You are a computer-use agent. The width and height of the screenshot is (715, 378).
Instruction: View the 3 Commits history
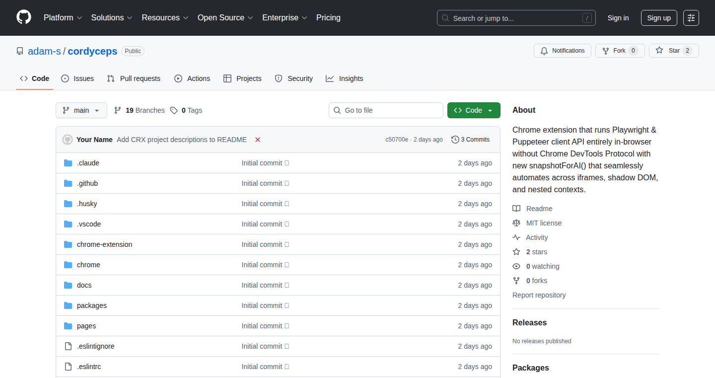pos(471,140)
